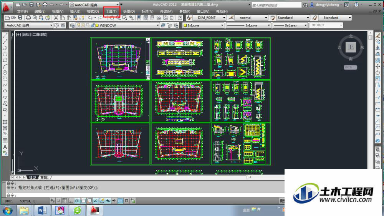Open the 绘图(D) menu
The width and height of the screenshot is (384, 216).
point(129,12)
